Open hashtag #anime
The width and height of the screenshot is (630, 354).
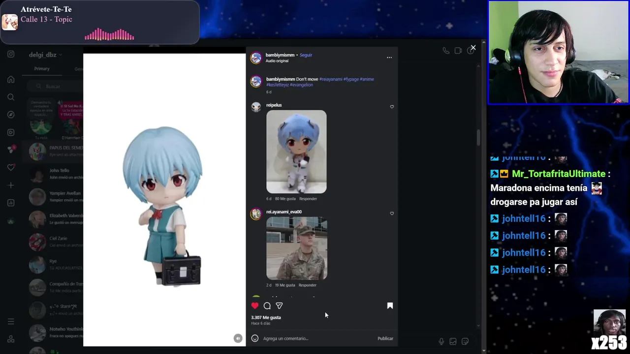click(367, 79)
